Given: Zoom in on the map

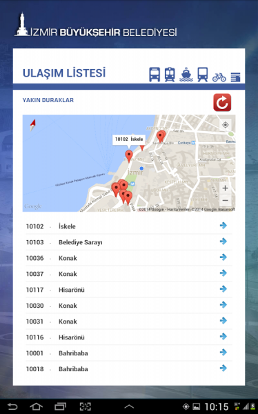Looking at the screenshot, I should [226, 188].
